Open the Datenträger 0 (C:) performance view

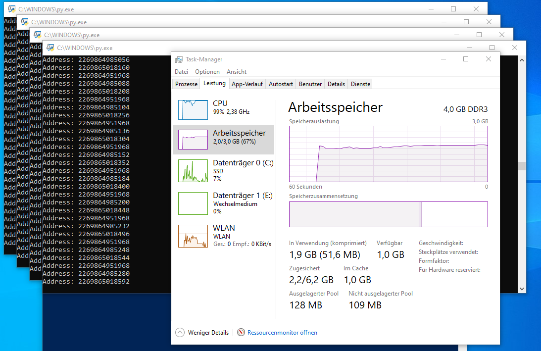[x=193, y=170]
